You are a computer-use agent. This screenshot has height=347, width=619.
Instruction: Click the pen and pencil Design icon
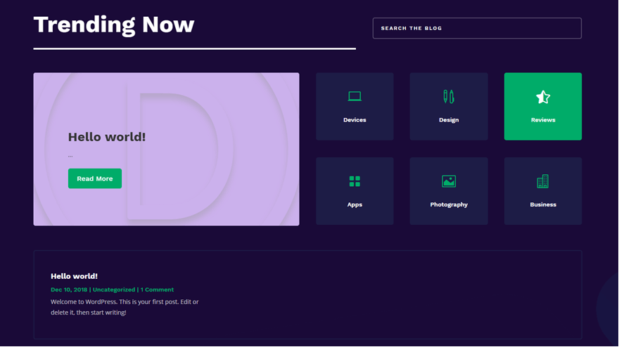tap(449, 97)
